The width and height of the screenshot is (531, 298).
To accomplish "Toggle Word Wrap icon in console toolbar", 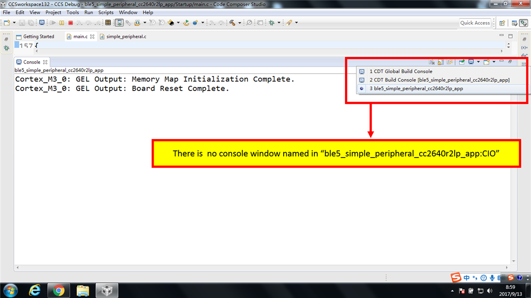I will 449,62.
